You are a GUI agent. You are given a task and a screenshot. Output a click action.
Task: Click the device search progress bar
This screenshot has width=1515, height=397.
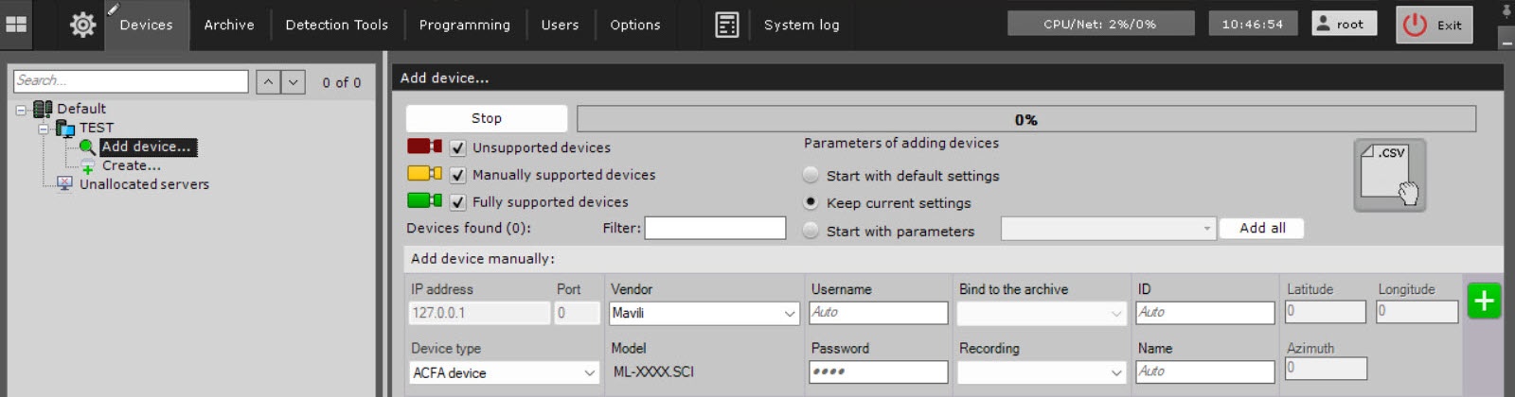pyautogui.click(x=1025, y=119)
